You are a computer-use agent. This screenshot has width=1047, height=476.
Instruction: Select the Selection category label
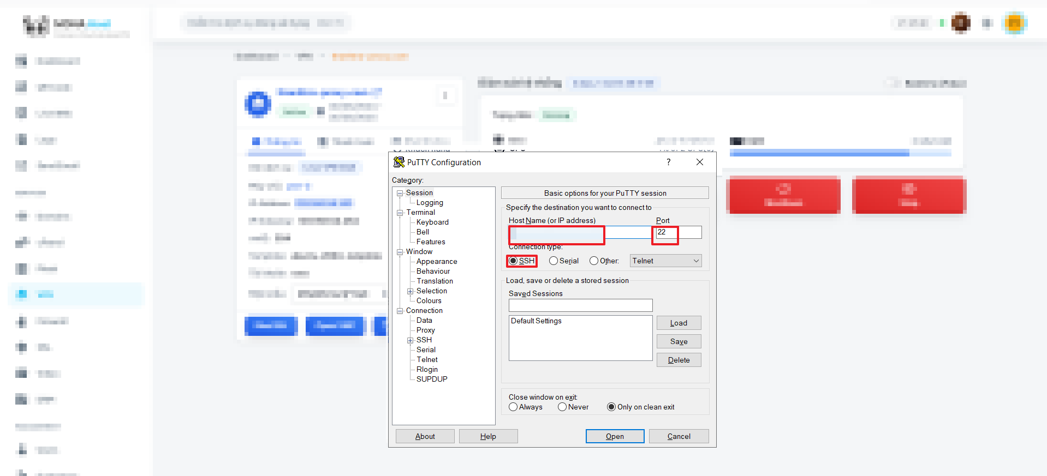click(431, 291)
